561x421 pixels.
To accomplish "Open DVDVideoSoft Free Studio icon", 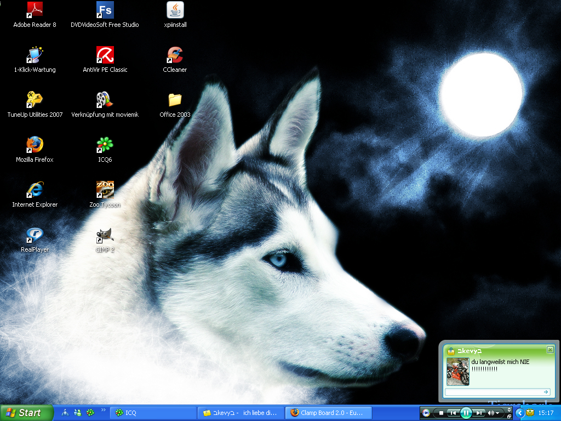I will click(105, 10).
